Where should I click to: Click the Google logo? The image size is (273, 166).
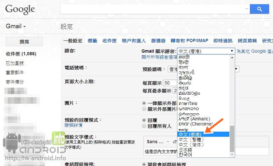(x=20, y=10)
